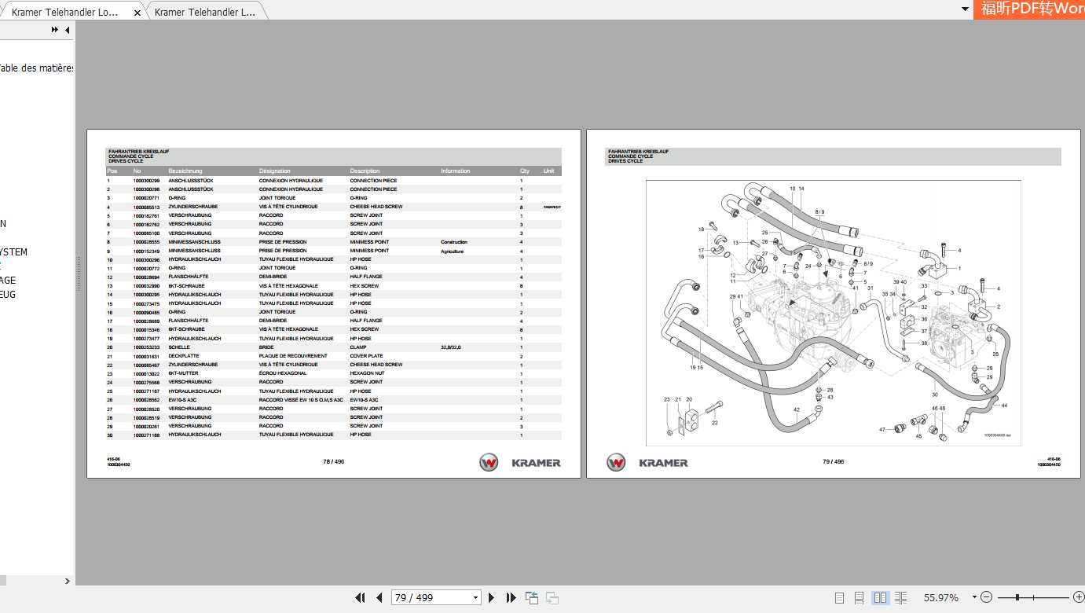Click the Kramer logo on page 78
This screenshot has height=613, width=1085.
[520, 463]
